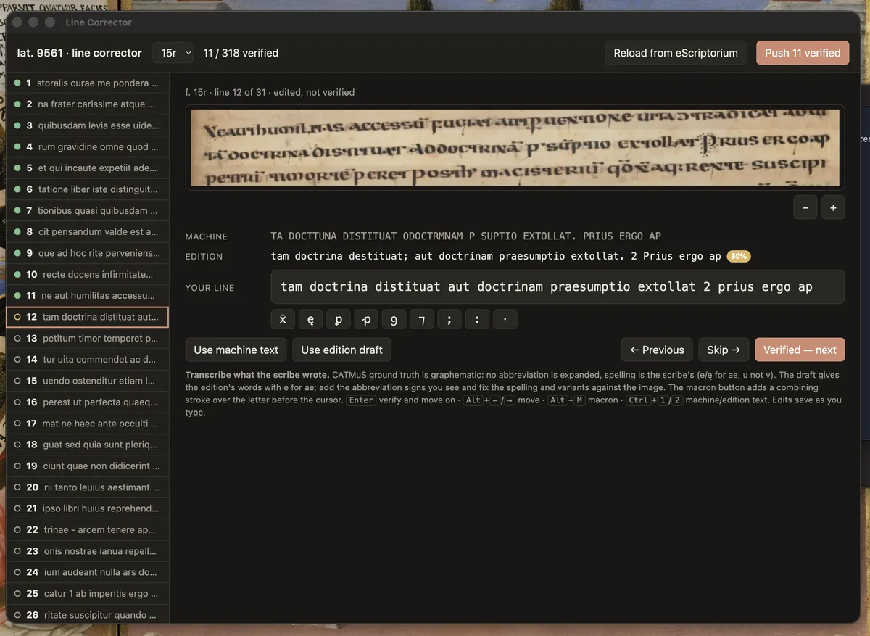Skip to the next line

point(724,350)
